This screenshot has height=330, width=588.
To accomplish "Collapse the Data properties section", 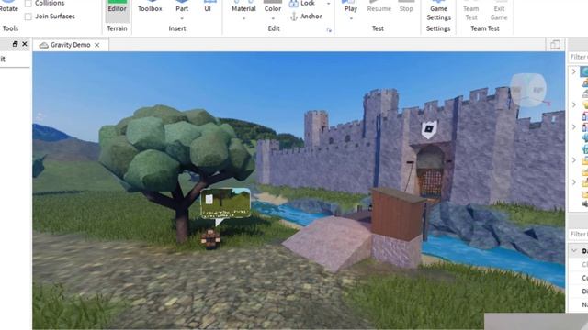I will pos(574,250).
